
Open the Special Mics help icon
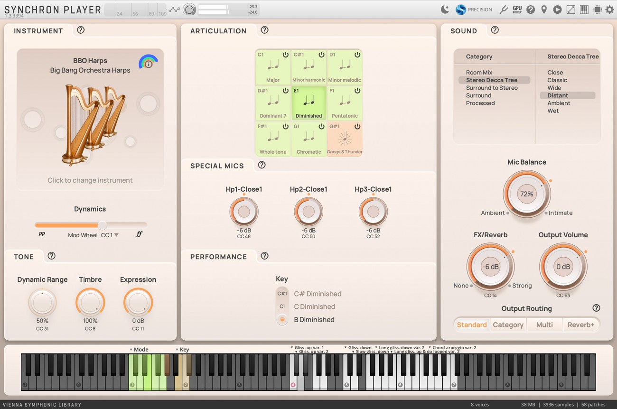(x=262, y=165)
